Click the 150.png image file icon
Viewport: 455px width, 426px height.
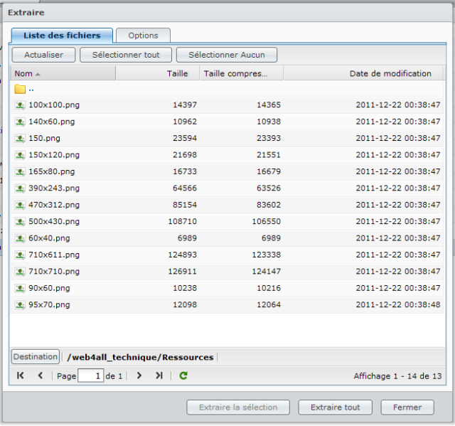tap(20, 139)
